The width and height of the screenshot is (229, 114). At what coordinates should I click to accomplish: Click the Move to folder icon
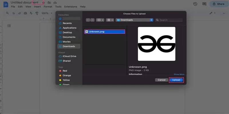(49, 3)
